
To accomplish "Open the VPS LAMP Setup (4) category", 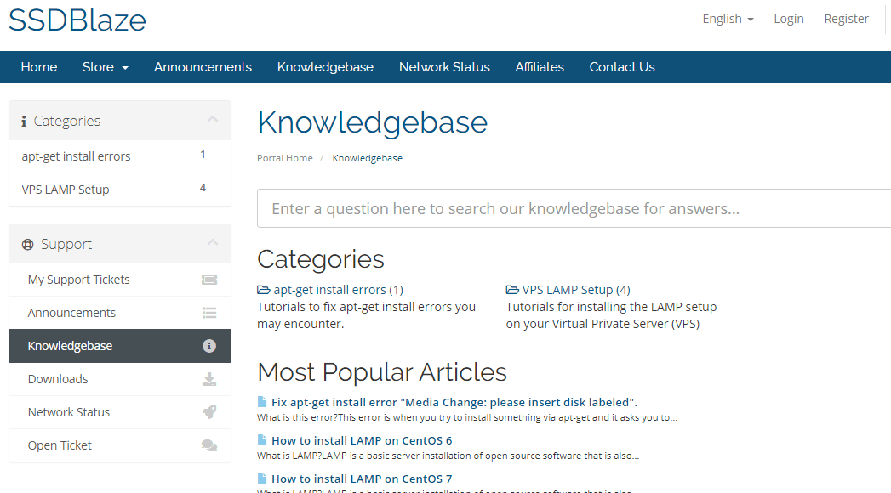I will pyautogui.click(x=576, y=290).
